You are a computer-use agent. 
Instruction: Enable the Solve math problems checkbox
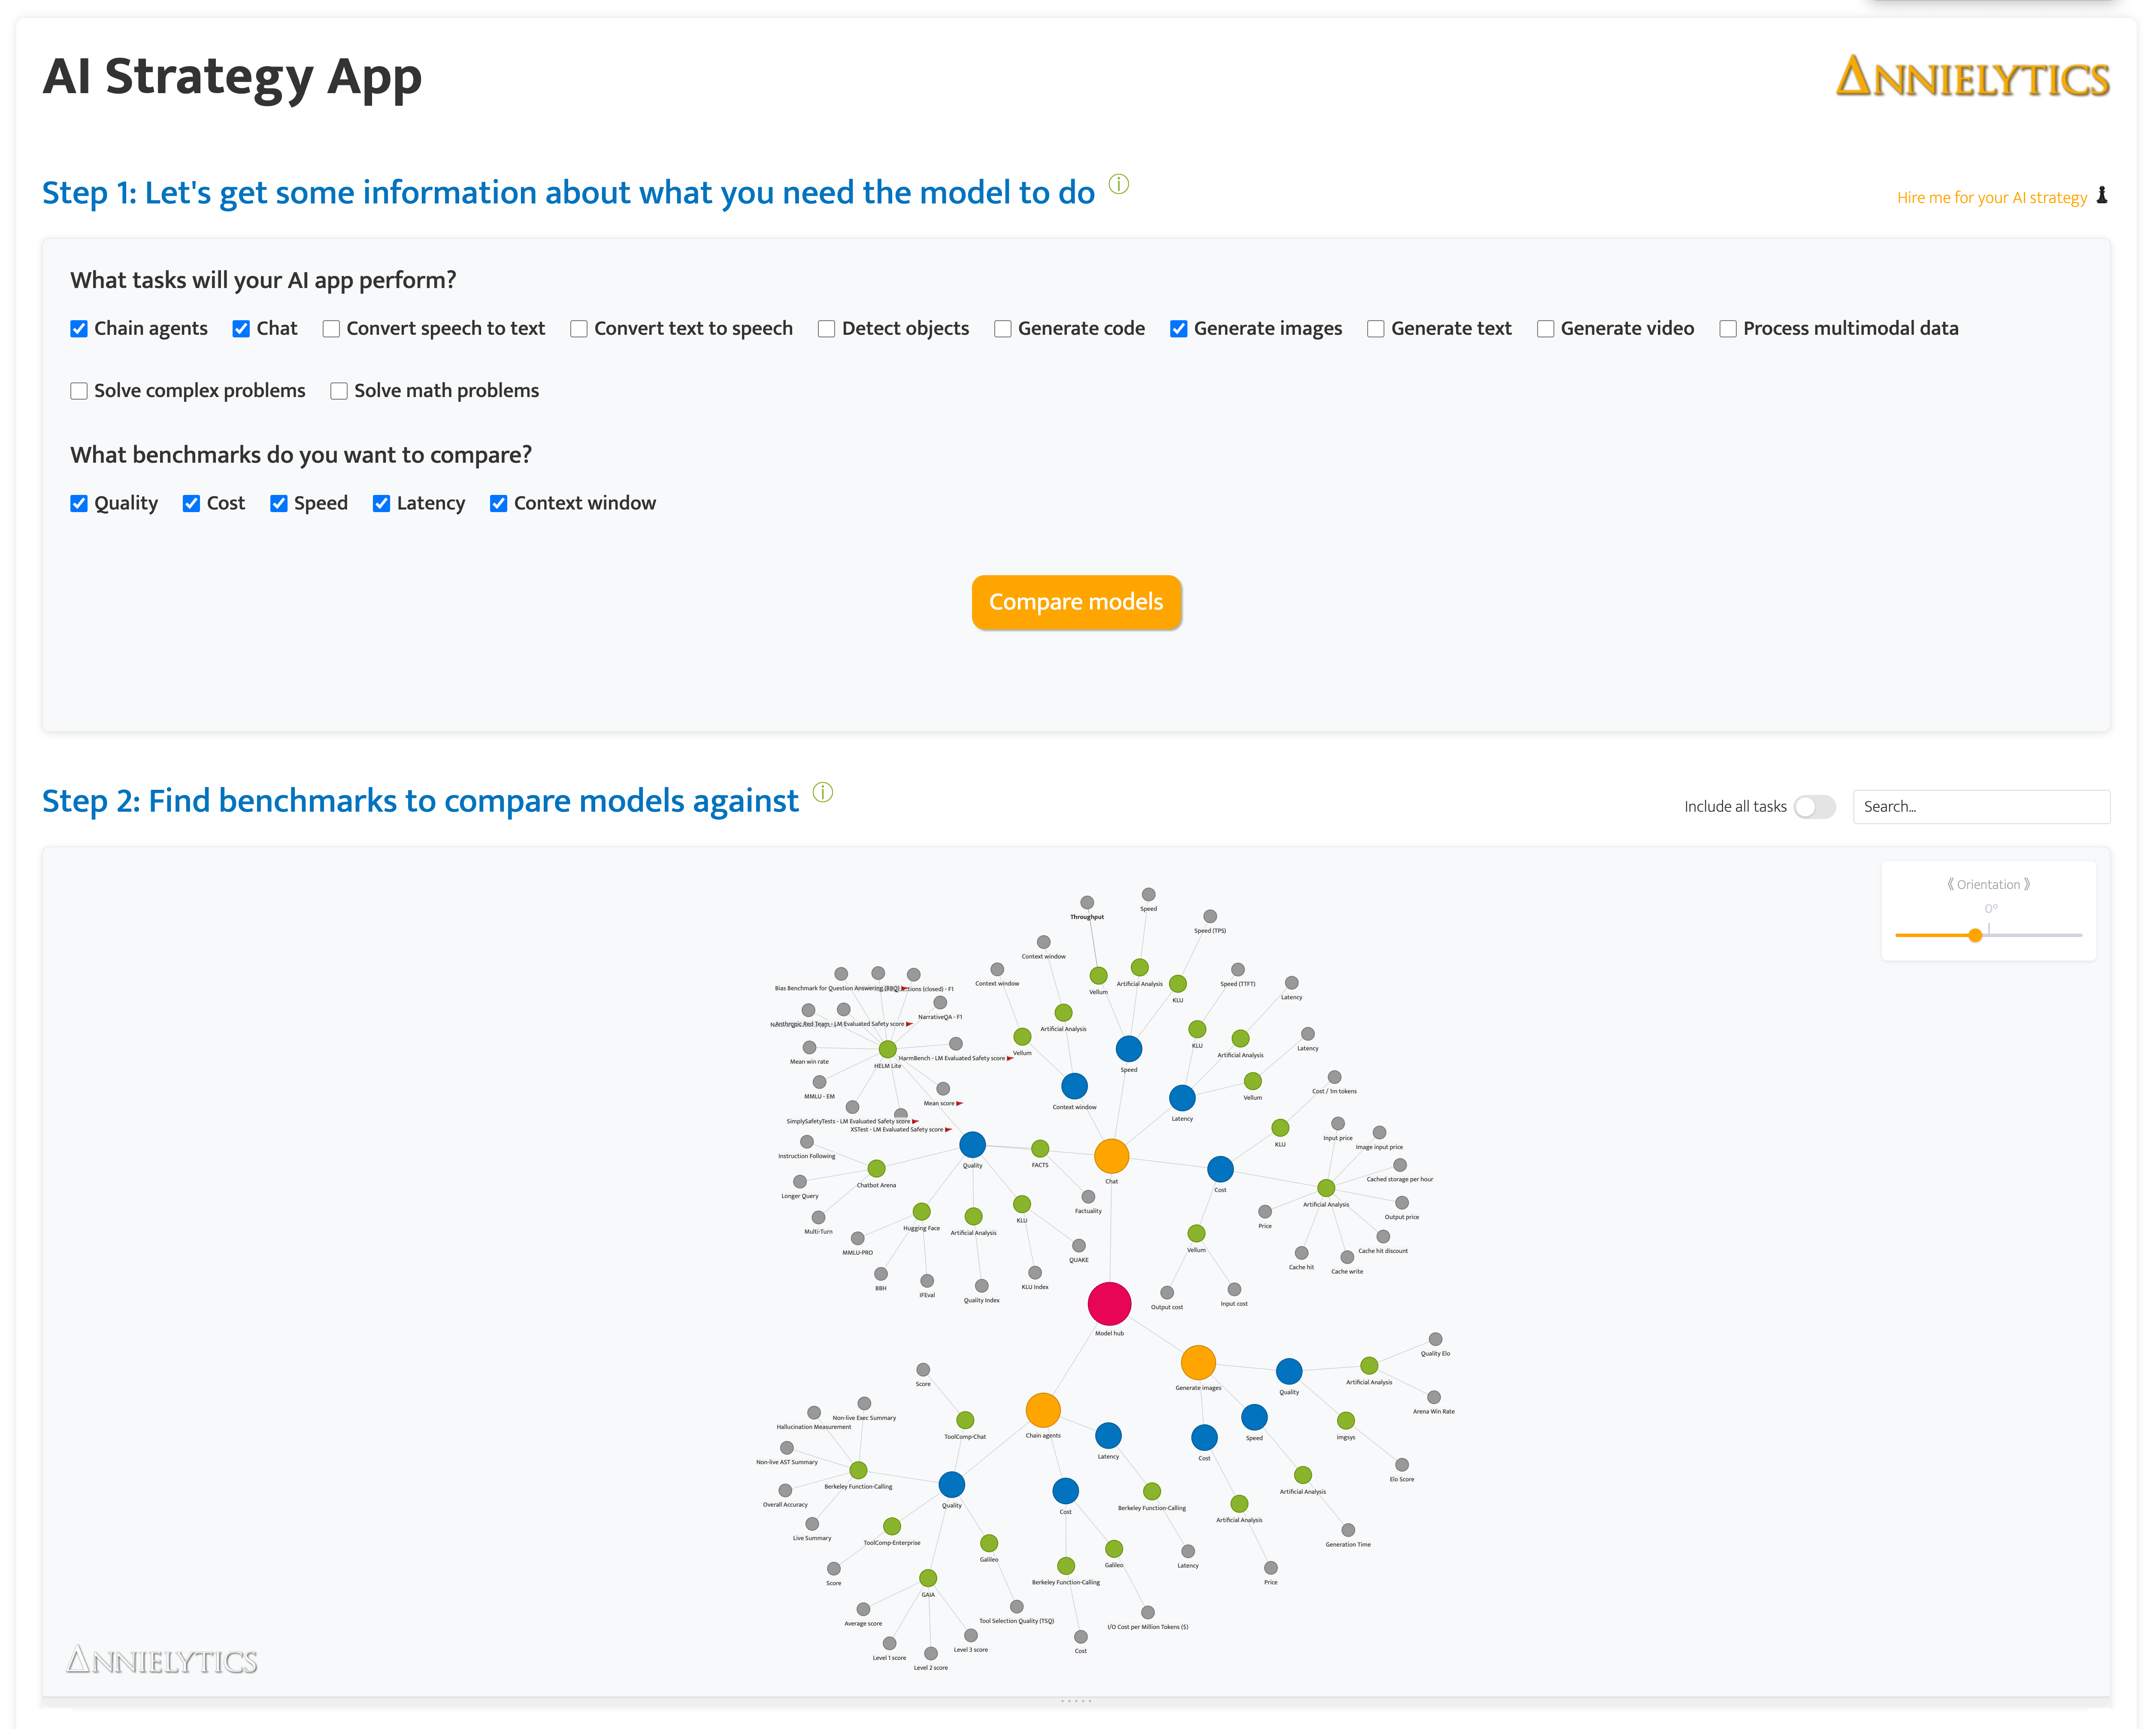coord(339,391)
